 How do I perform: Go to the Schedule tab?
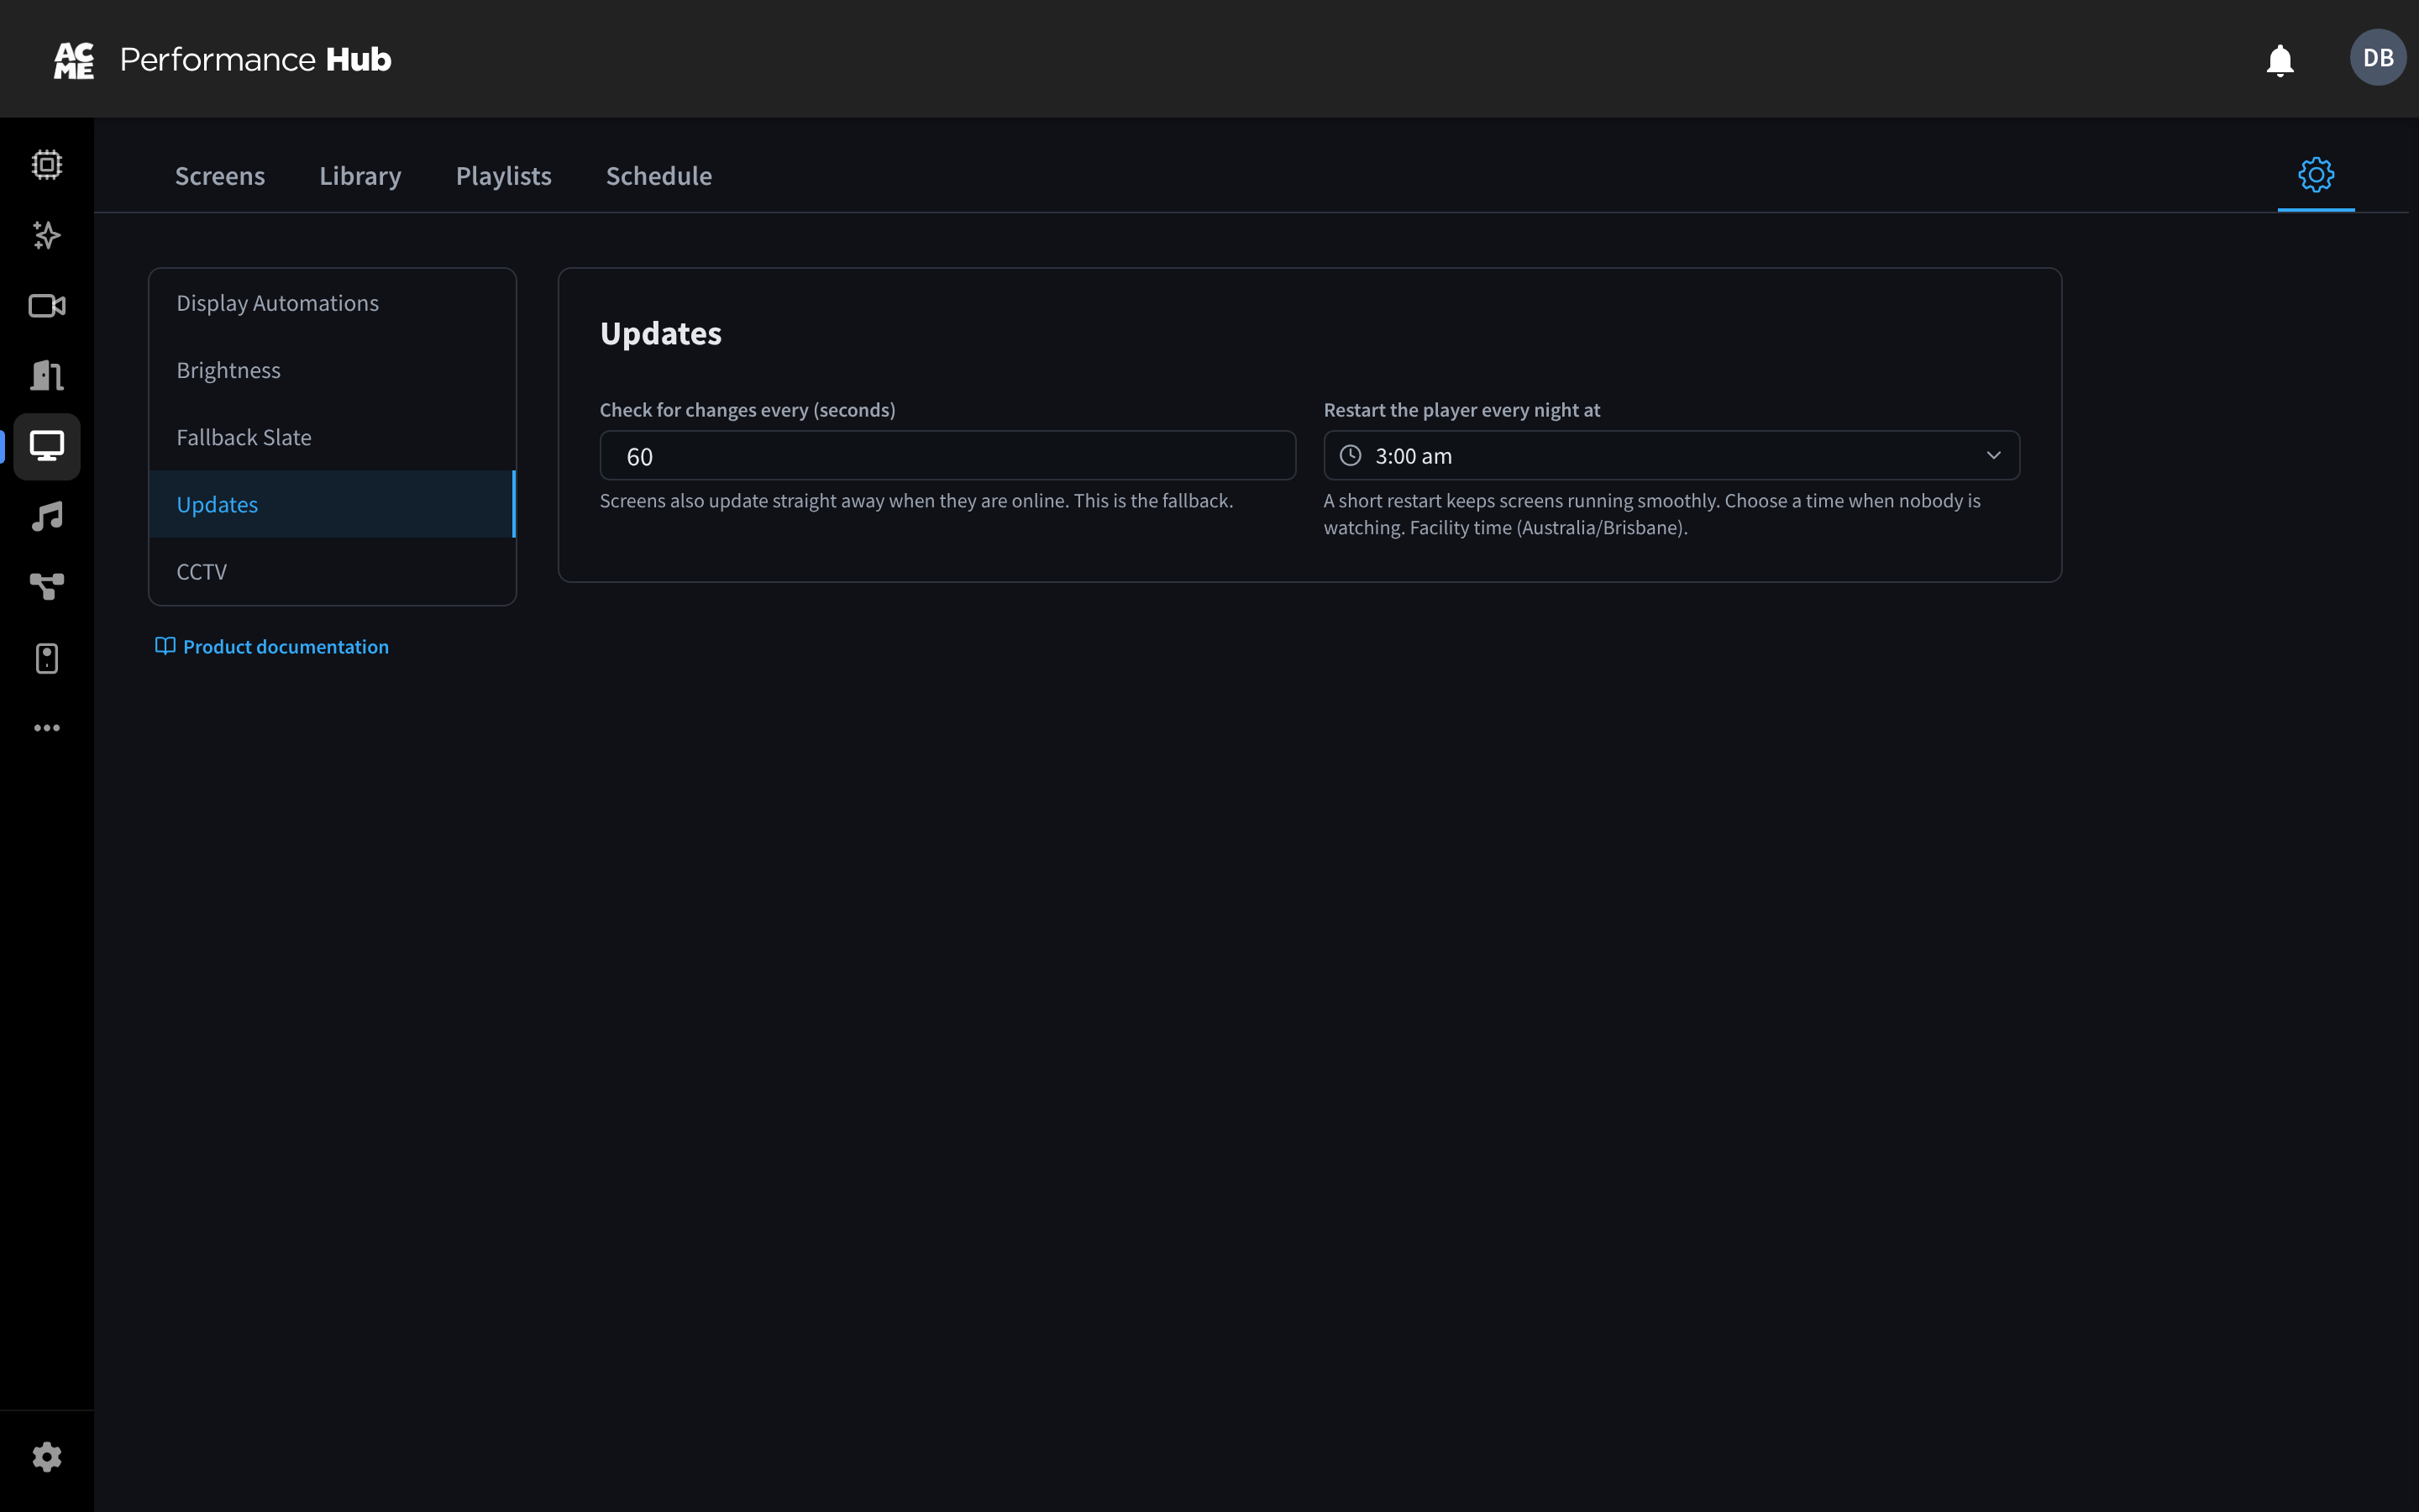tap(659, 176)
